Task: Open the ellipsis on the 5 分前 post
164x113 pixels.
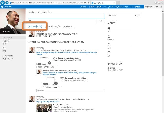Action: 55,36
